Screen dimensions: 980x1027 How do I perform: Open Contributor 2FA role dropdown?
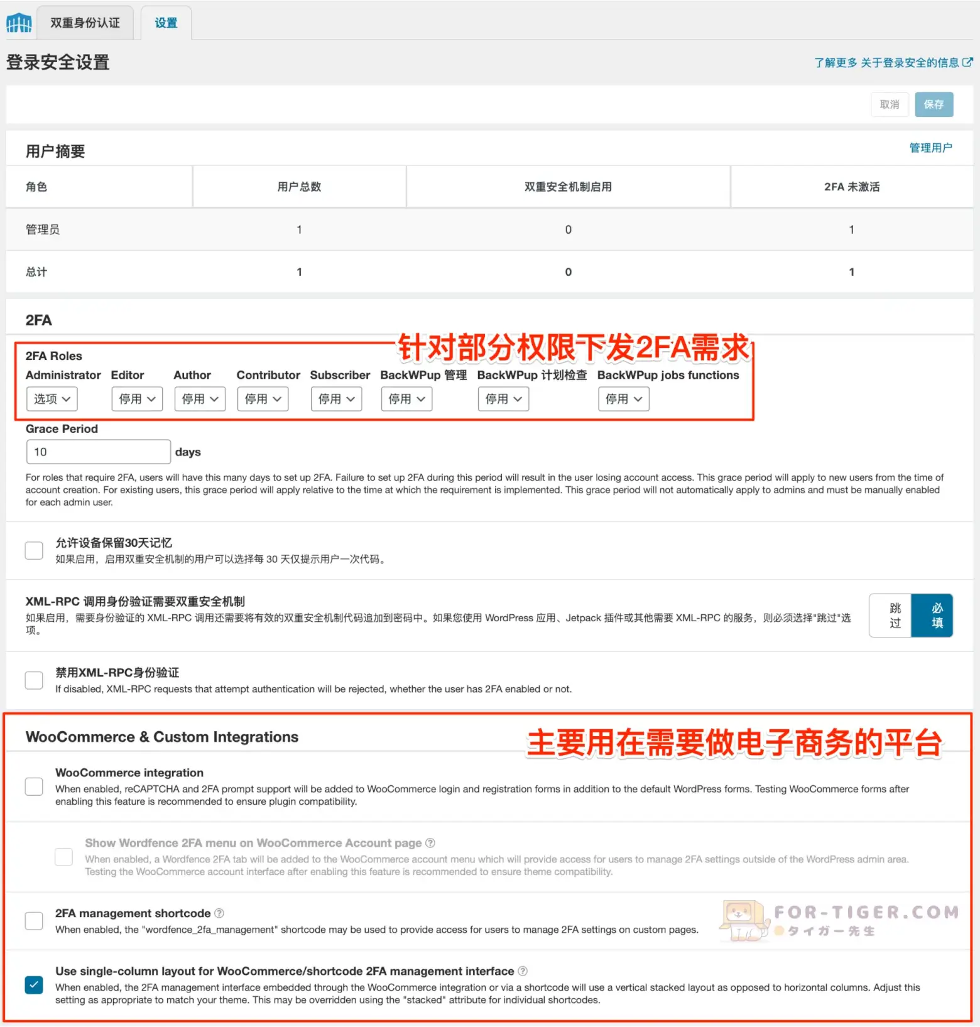pyautogui.click(x=263, y=399)
